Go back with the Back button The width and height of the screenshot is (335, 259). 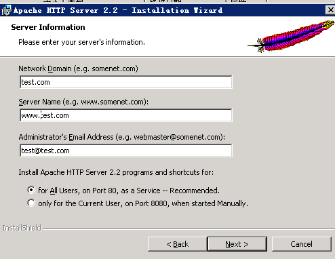(x=178, y=244)
